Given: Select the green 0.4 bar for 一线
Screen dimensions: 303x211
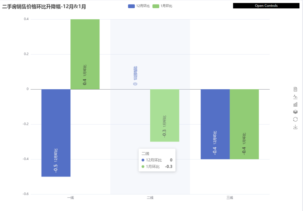Looking at the screenshot, I should click(x=85, y=54).
